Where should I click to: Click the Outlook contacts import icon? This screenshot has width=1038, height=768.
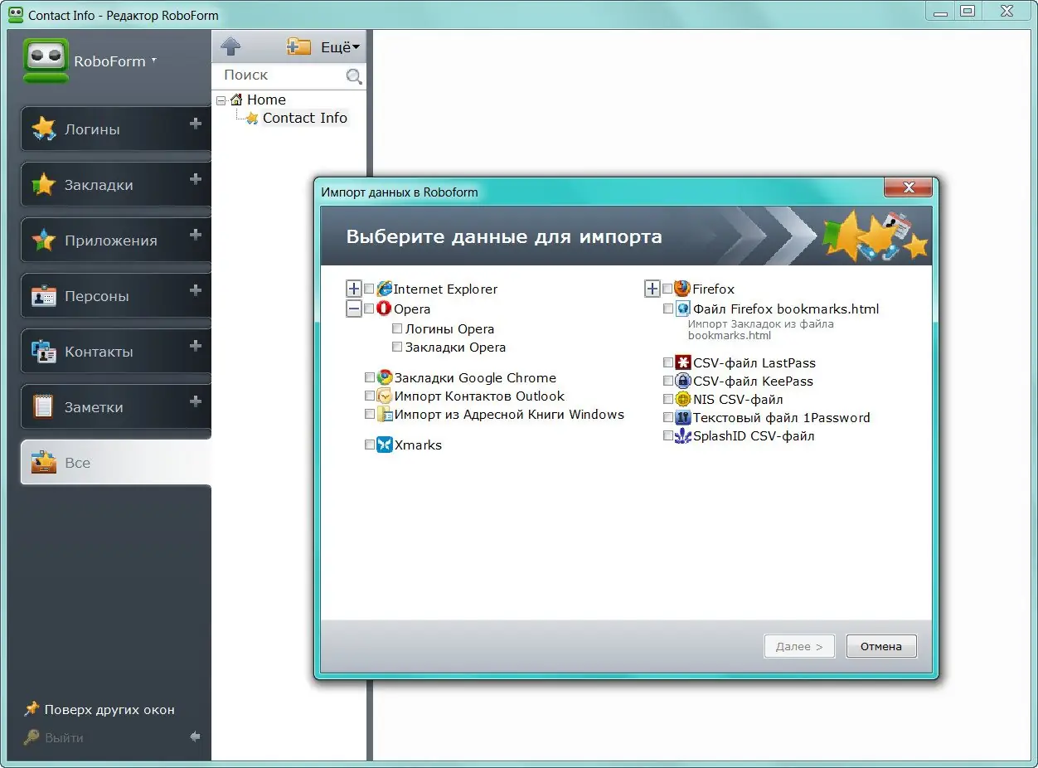pyautogui.click(x=385, y=396)
